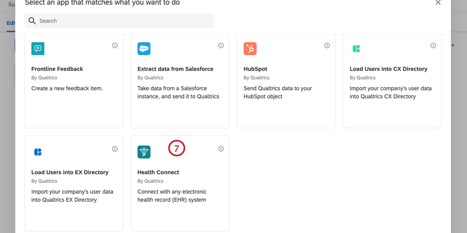
Task: Click the Salesforce cloud icon
Action: [144, 48]
